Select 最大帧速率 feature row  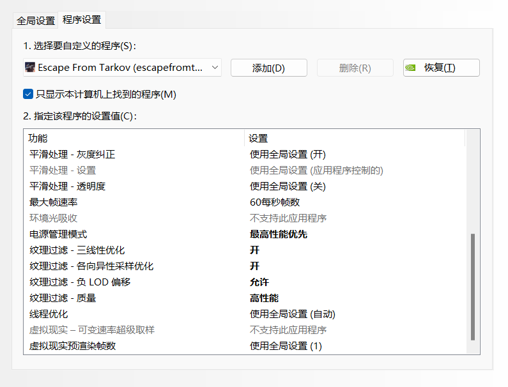[x=245, y=202]
